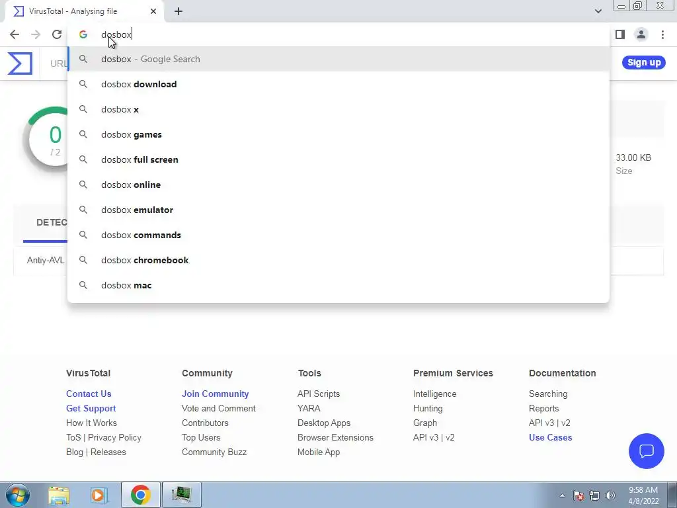Open the Searching documentation link
Screen dimensions: 677x508
tap(548, 394)
